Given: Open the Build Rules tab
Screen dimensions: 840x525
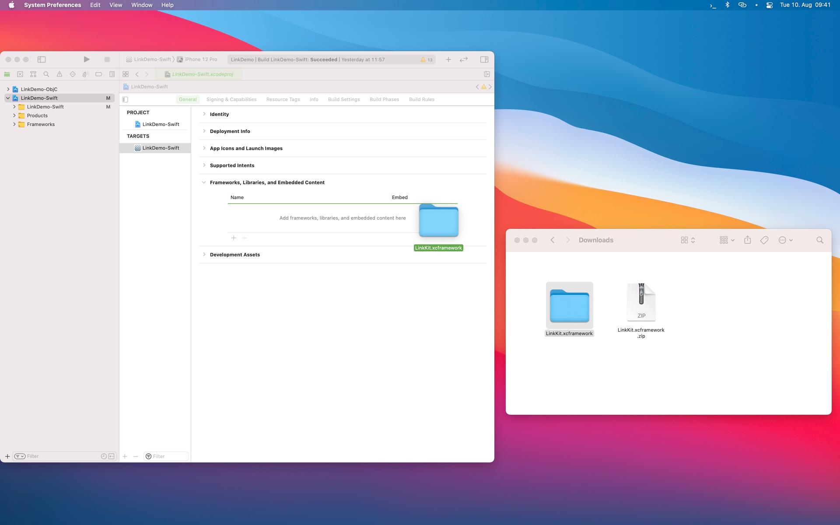Looking at the screenshot, I should pyautogui.click(x=422, y=99).
